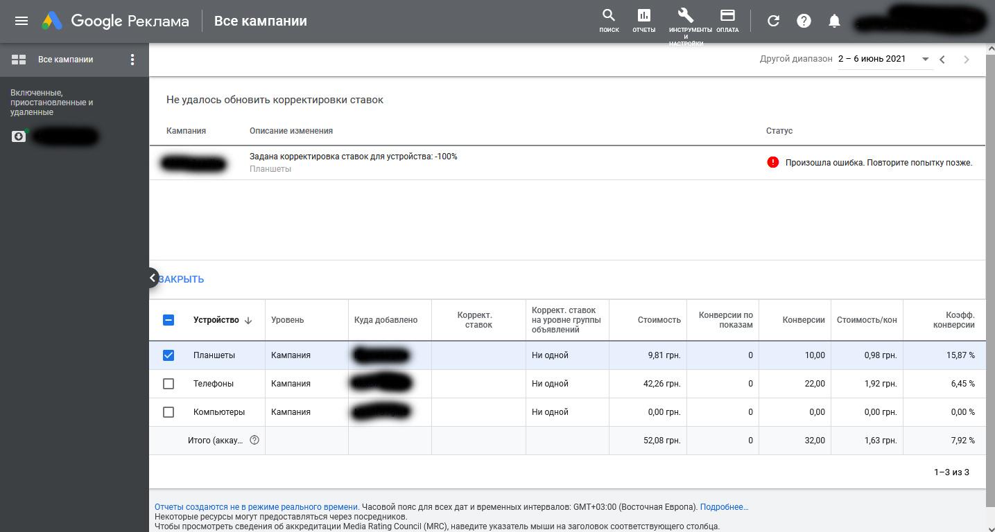Click the Коэфф. конверсии column header
The image size is (995, 532).
(x=954, y=320)
